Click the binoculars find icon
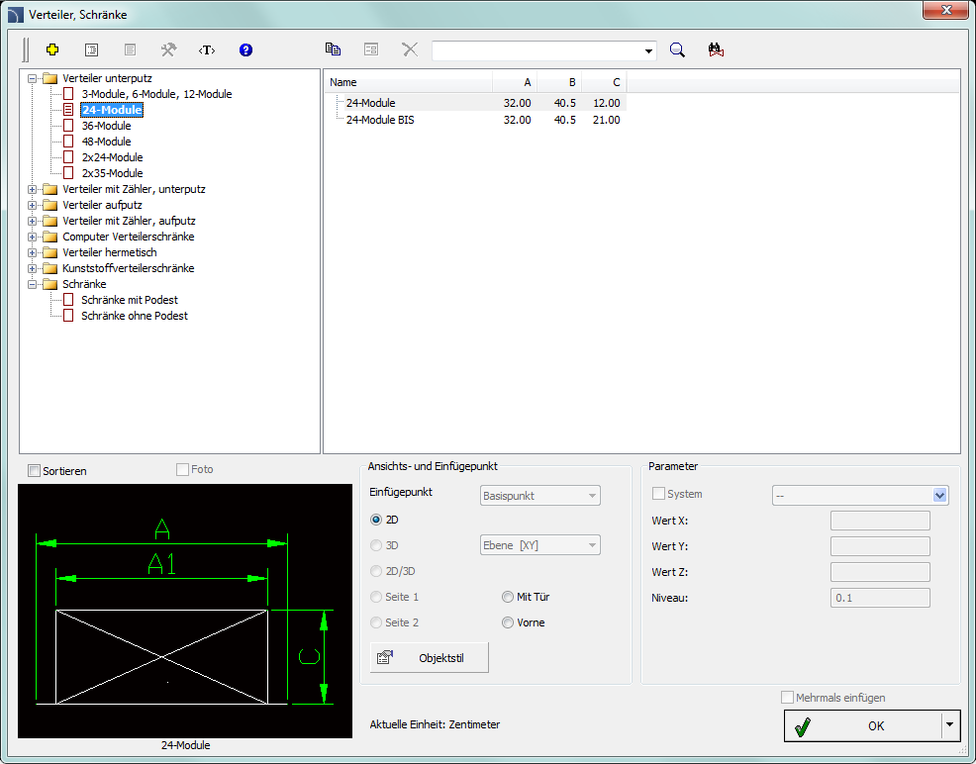 pos(717,49)
